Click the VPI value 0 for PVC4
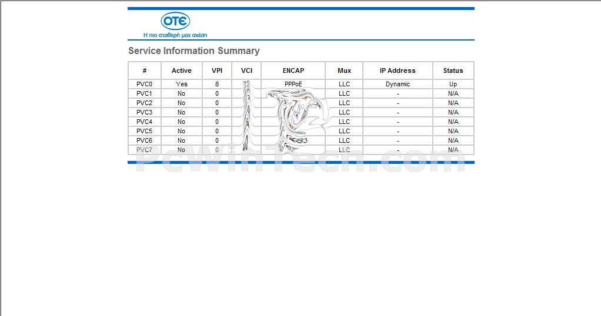The width and height of the screenshot is (601, 316). coord(217,122)
